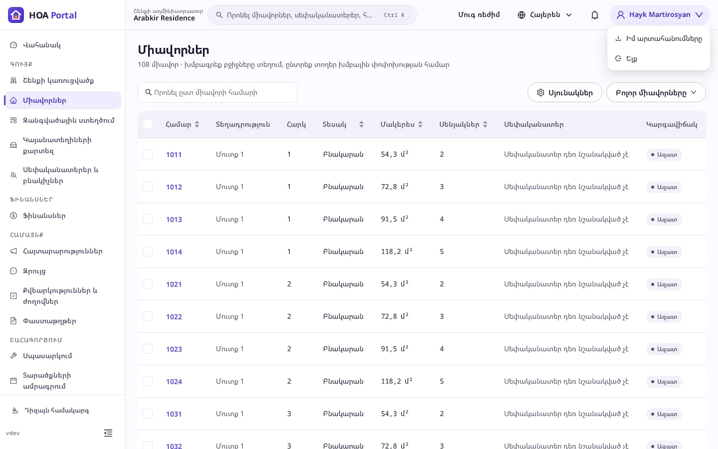The width and height of the screenshot is (718, 449).
Task: Sort by the Համար column
Action: [x=182, y=124]
